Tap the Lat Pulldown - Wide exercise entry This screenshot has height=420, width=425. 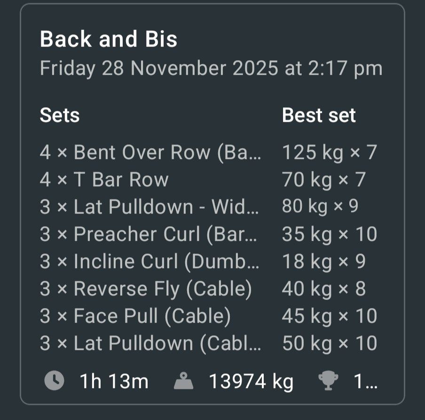point(150,207)
